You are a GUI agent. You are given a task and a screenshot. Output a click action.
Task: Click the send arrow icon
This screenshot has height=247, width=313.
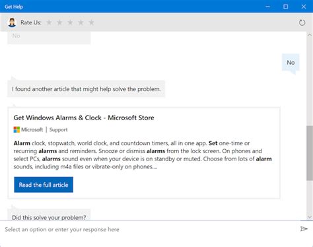click(x=304, y=229)
